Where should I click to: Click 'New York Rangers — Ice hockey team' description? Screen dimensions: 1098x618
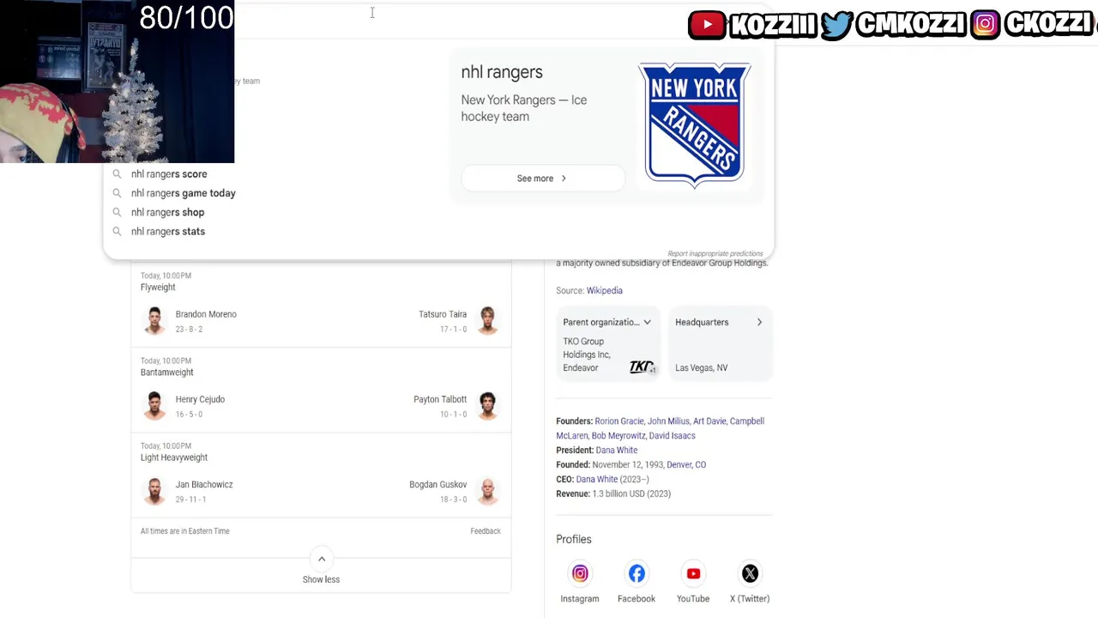click(524, 108)
